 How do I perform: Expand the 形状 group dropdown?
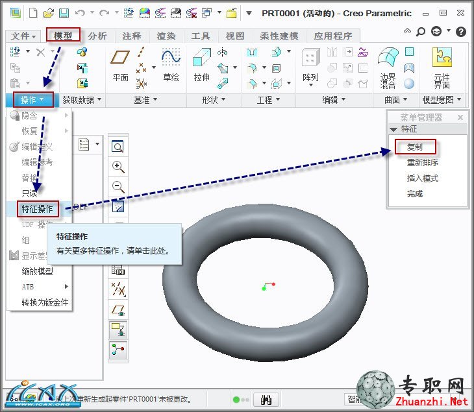click(x=214, y=100)
